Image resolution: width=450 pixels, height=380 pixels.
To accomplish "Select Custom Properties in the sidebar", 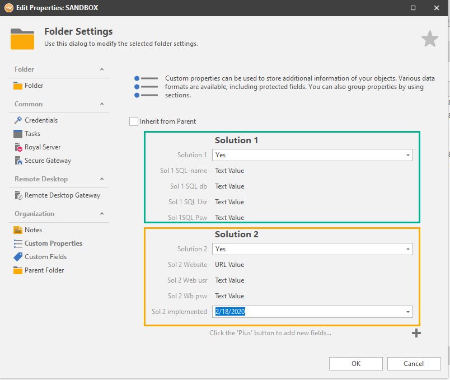I will pos(53,243).
